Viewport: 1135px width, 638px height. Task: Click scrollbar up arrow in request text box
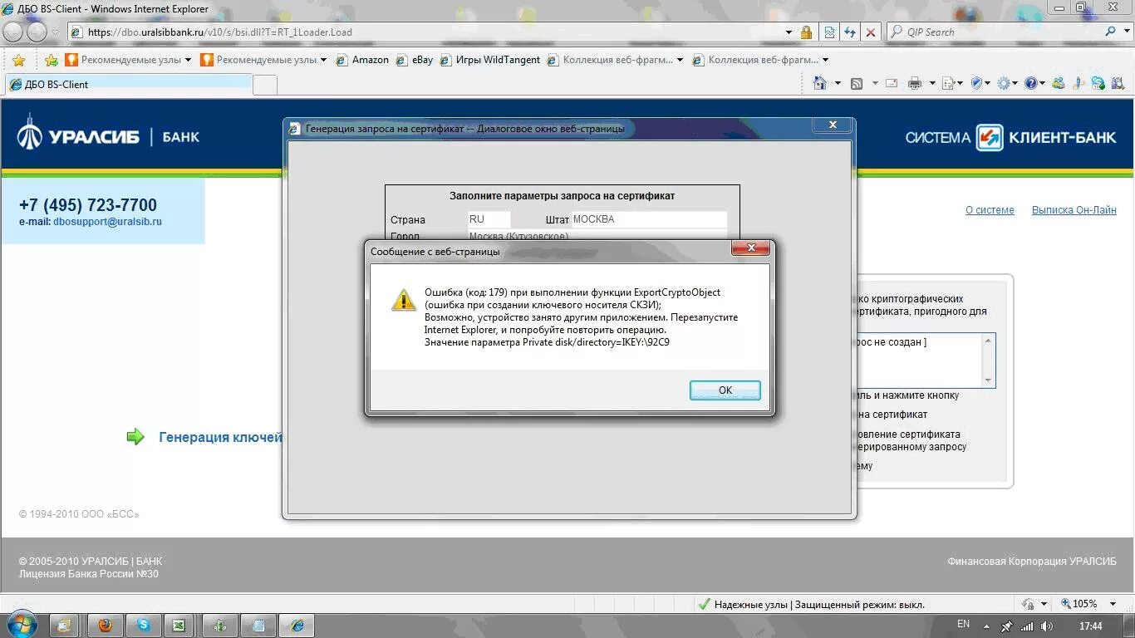point(987,341)
